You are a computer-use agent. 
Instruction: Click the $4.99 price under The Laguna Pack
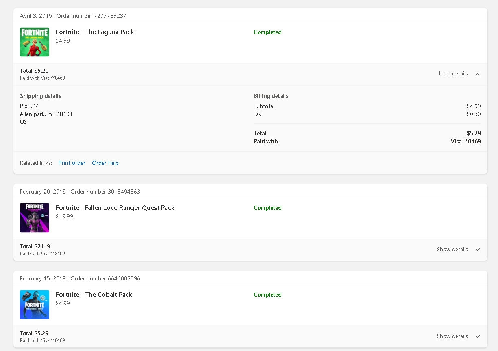(63, 41)
